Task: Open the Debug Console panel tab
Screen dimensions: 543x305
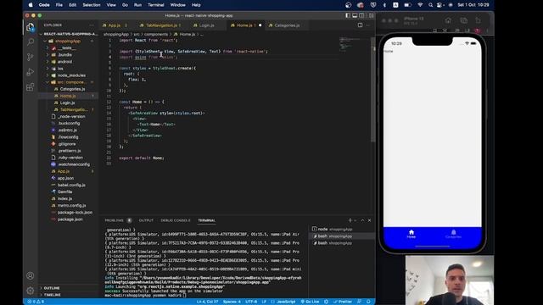Action: tap(176, 220)
